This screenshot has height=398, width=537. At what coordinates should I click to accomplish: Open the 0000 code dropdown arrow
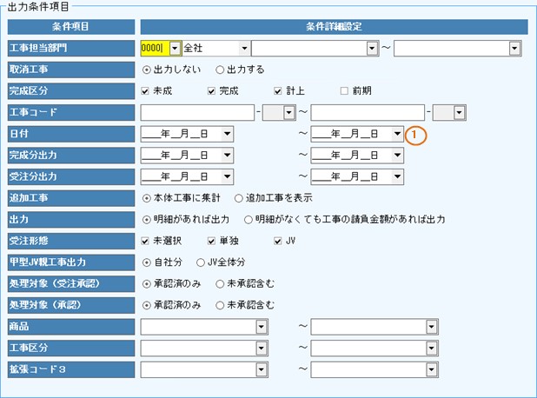tap(175, 48)
